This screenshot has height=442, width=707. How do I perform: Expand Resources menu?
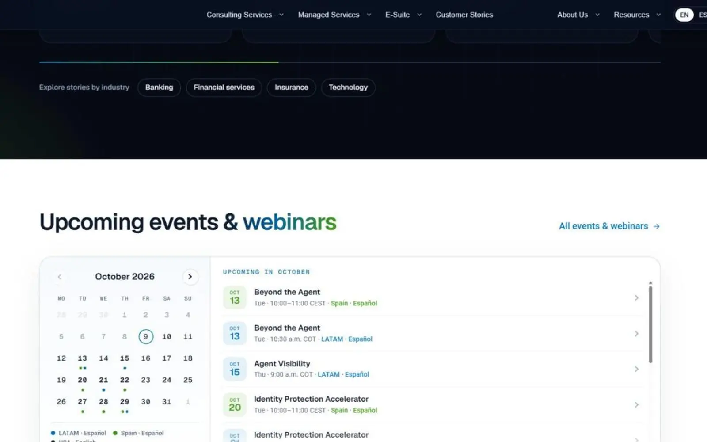[637, 15]
